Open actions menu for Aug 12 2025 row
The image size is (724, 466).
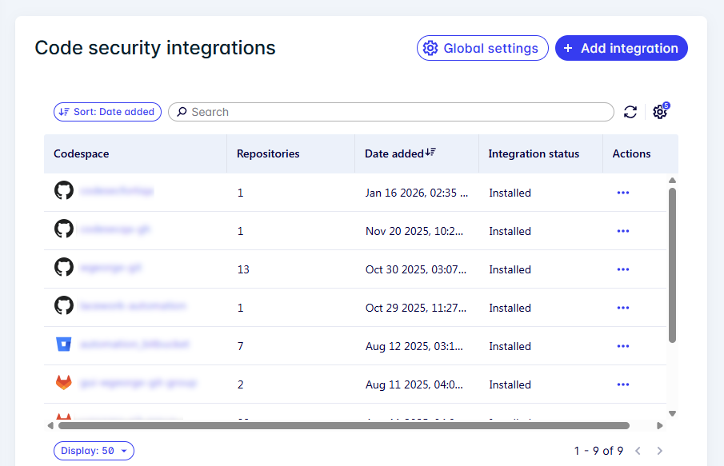coord(623,346)
